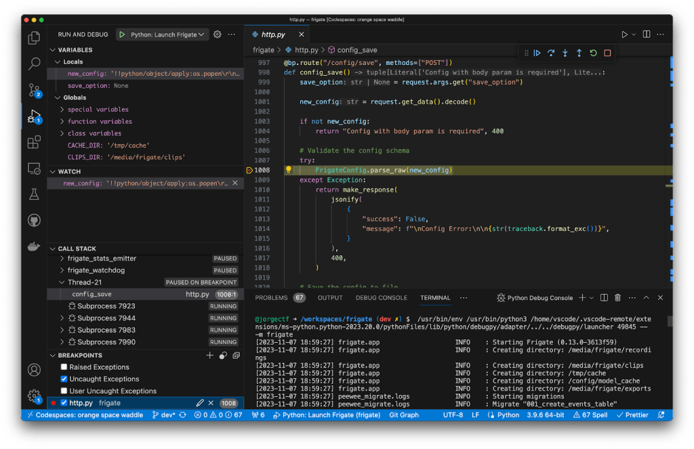Open Remote Explorer in activity bar
The image size is (694, 449).
click(34, 169)
